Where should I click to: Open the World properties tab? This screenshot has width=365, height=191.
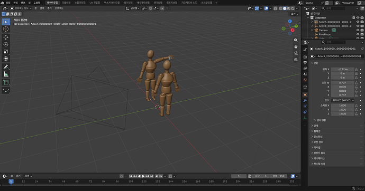click(x=305, y=80)
